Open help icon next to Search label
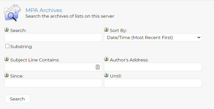This screenshot has height=109, width=214. coord(7,30)
